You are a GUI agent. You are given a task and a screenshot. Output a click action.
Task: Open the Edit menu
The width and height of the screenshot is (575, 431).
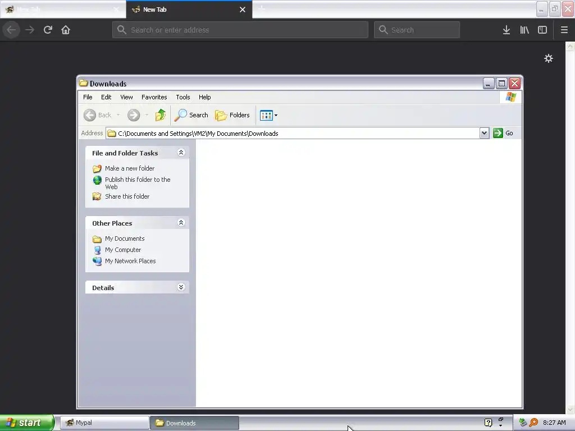pos(106,97)
